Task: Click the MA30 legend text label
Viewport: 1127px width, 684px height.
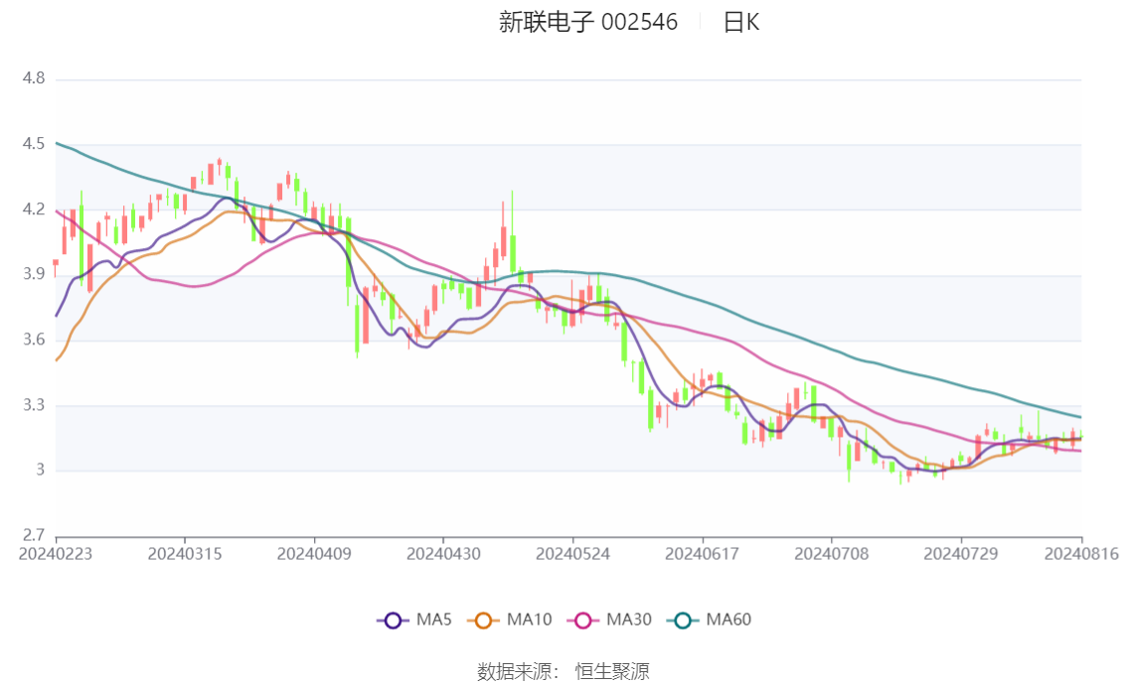Action: click(x=629, y=620)
